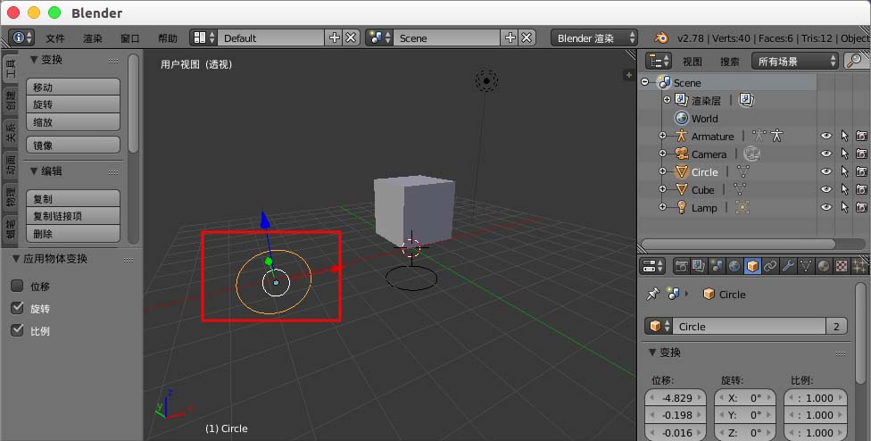Open the Outliner editor type selector

point(659,61)
